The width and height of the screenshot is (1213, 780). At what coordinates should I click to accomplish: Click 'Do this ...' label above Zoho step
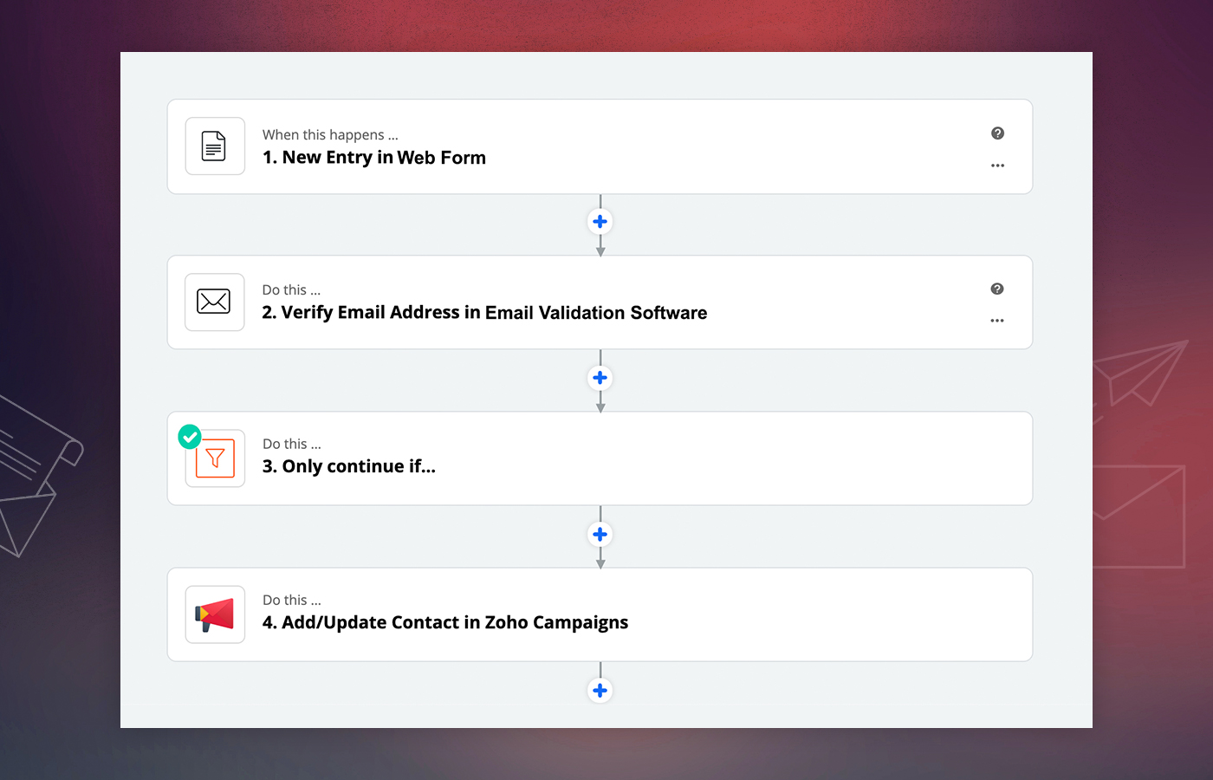click(291, 600)
